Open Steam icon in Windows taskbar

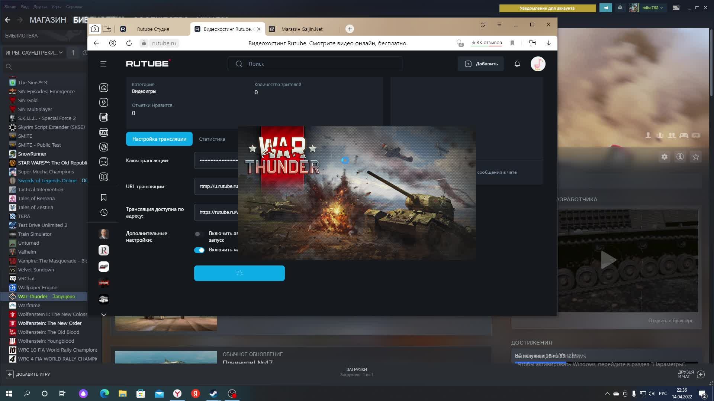tap(213, 394)
